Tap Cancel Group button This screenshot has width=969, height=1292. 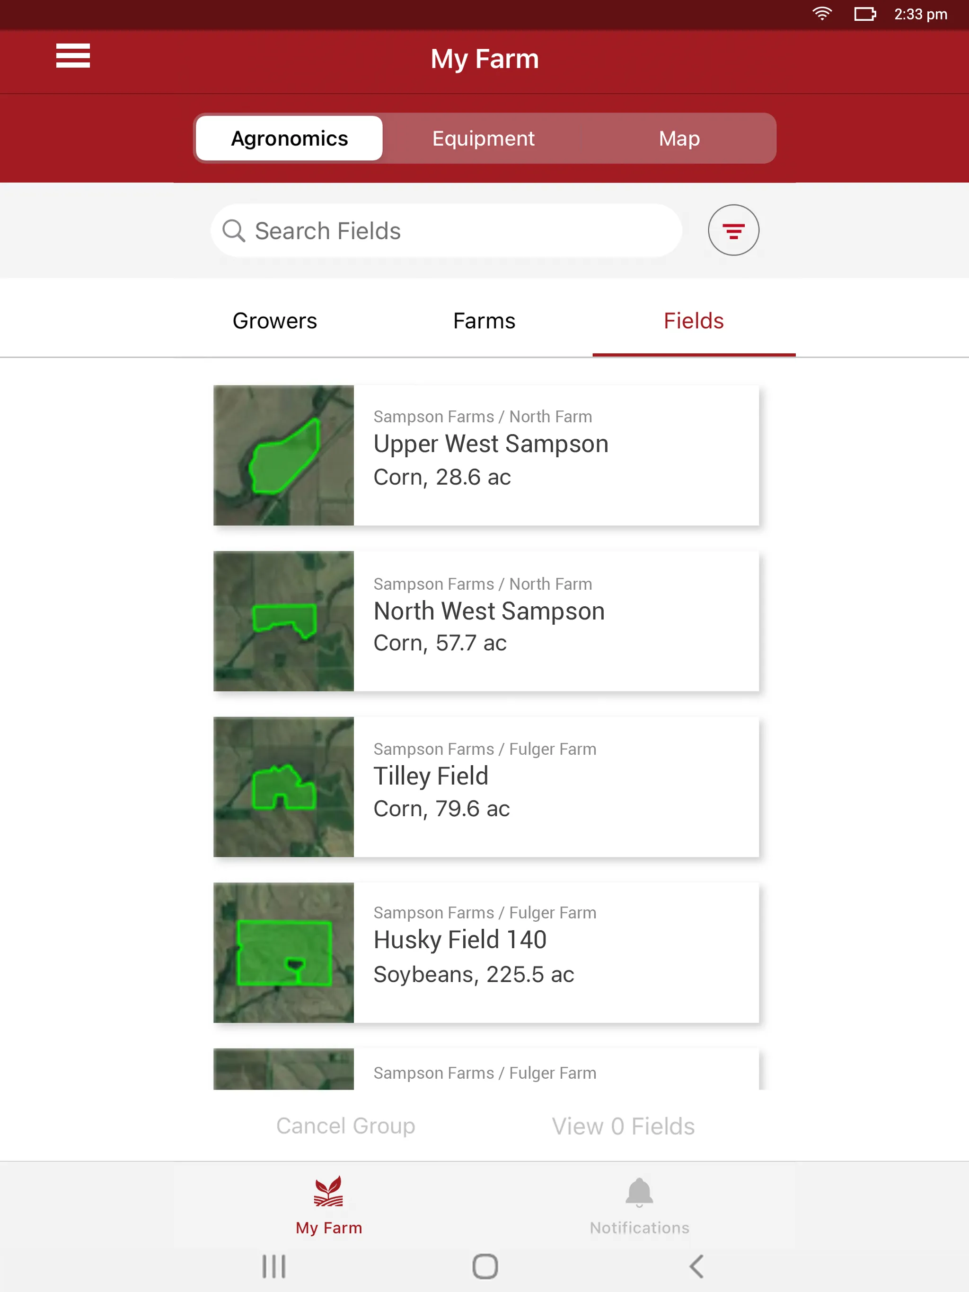(345, 1125)
